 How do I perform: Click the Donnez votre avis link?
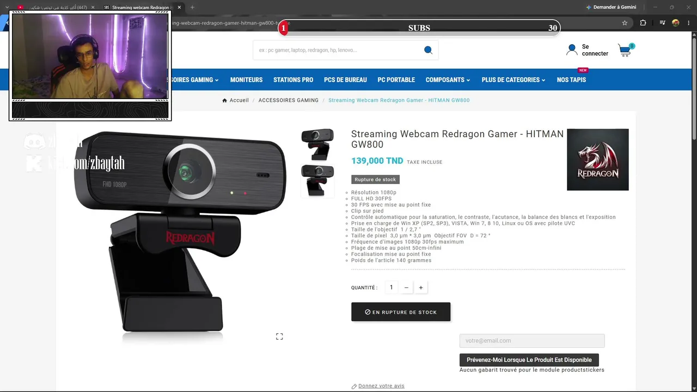click(x=381, y=386)
